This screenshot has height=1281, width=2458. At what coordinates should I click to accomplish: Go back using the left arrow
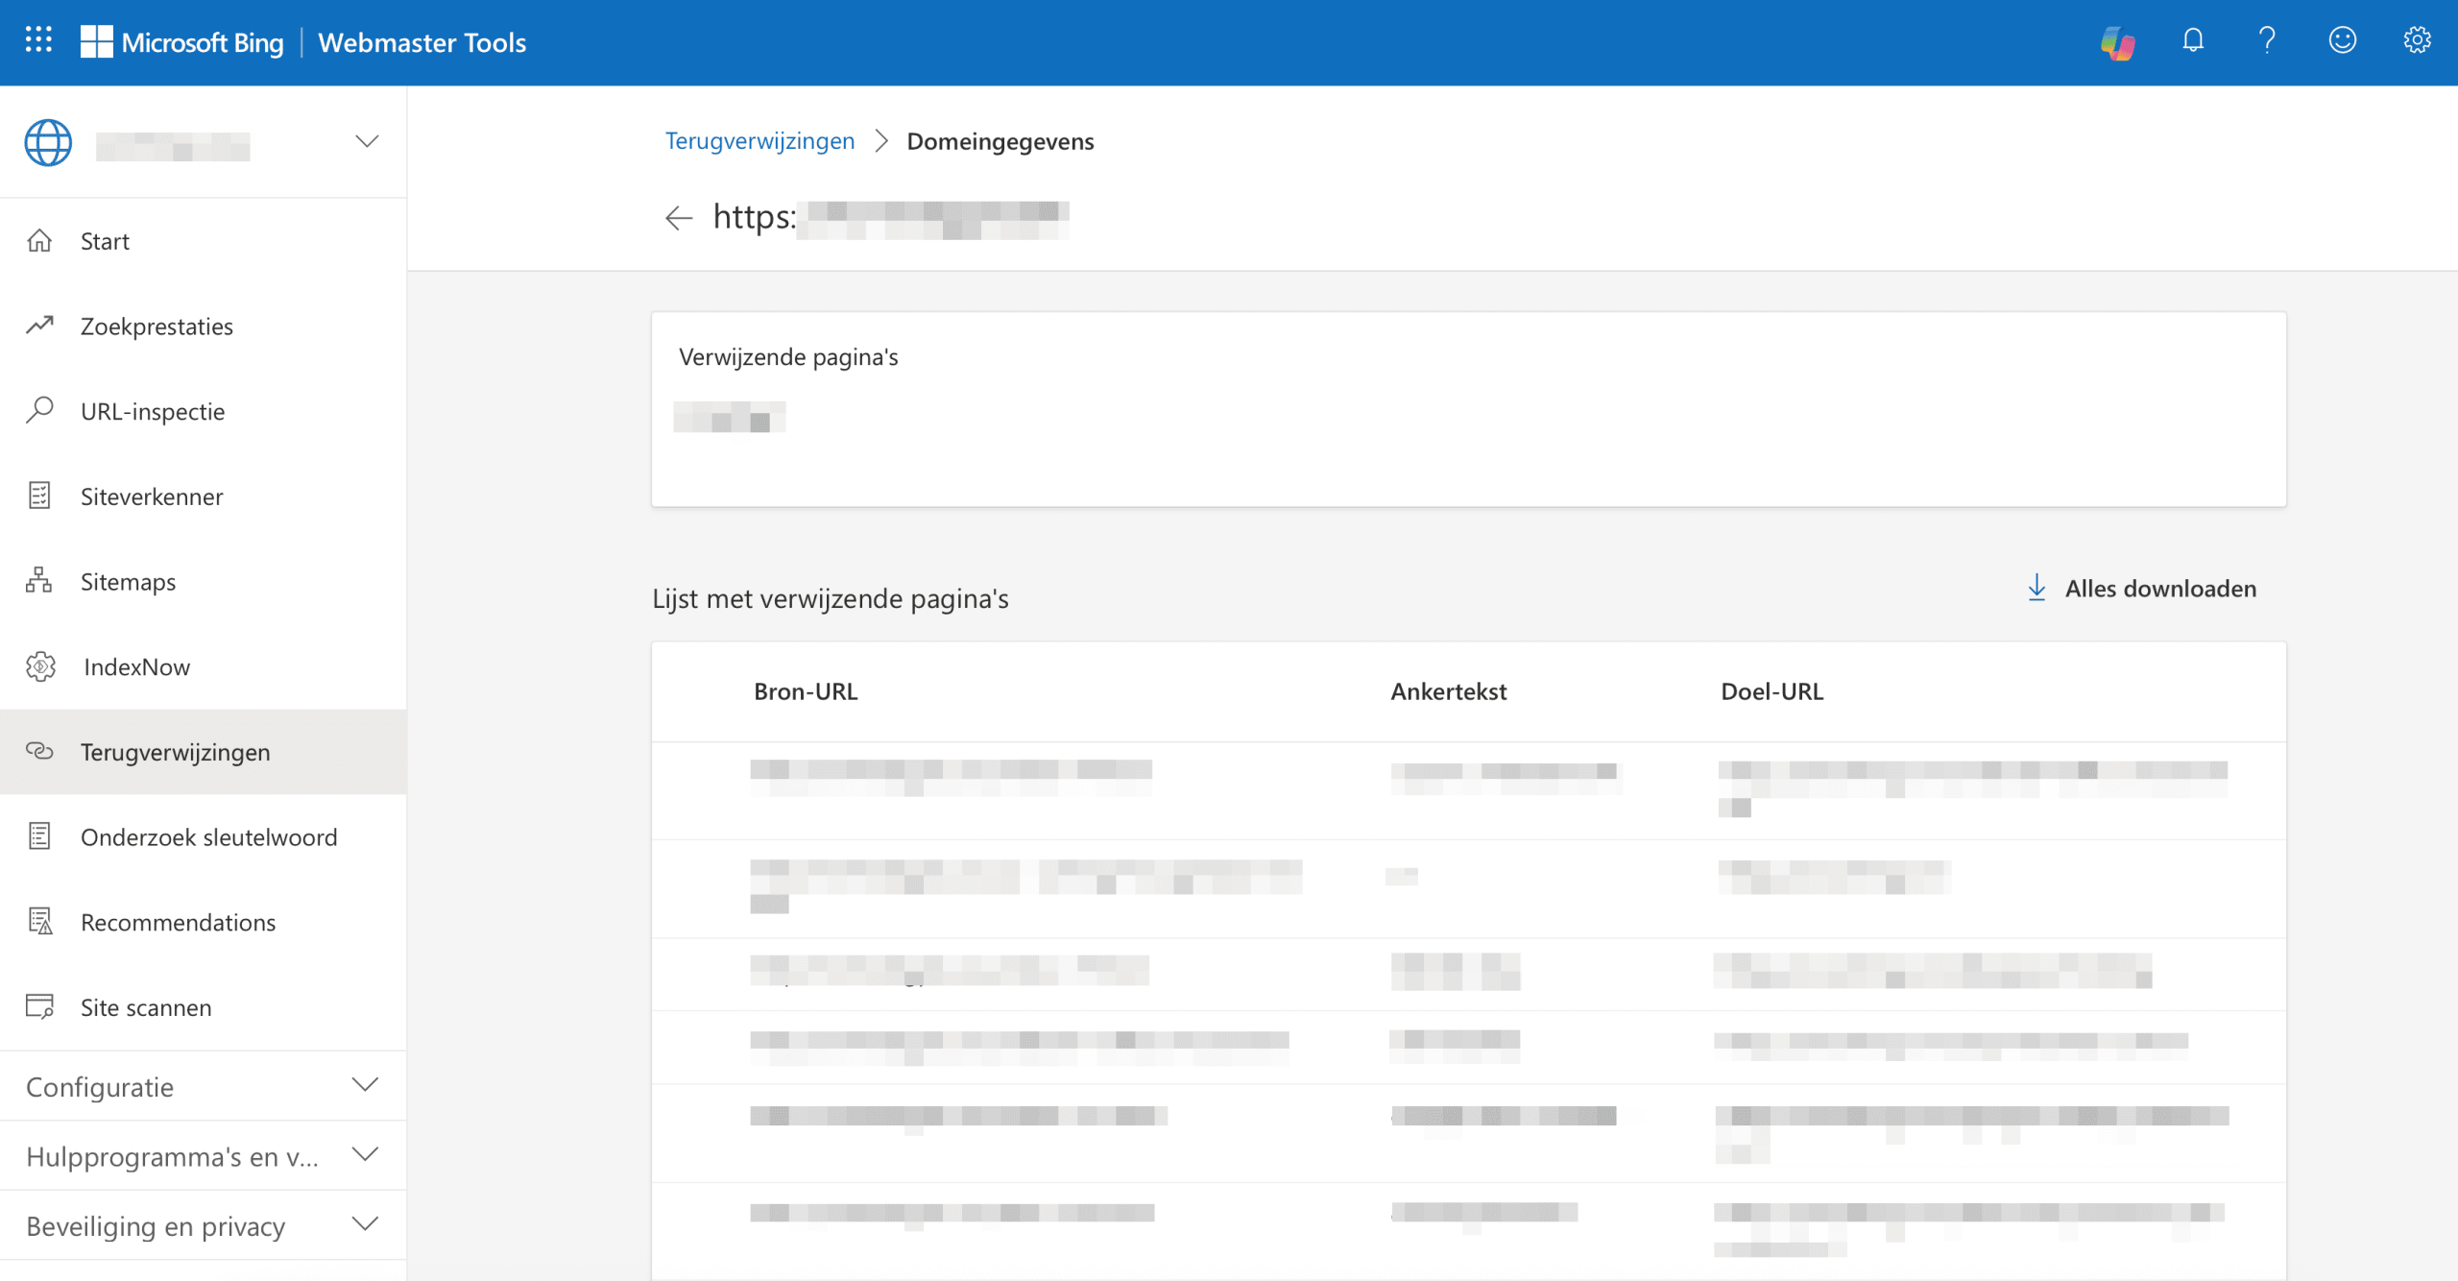point(679,218)
